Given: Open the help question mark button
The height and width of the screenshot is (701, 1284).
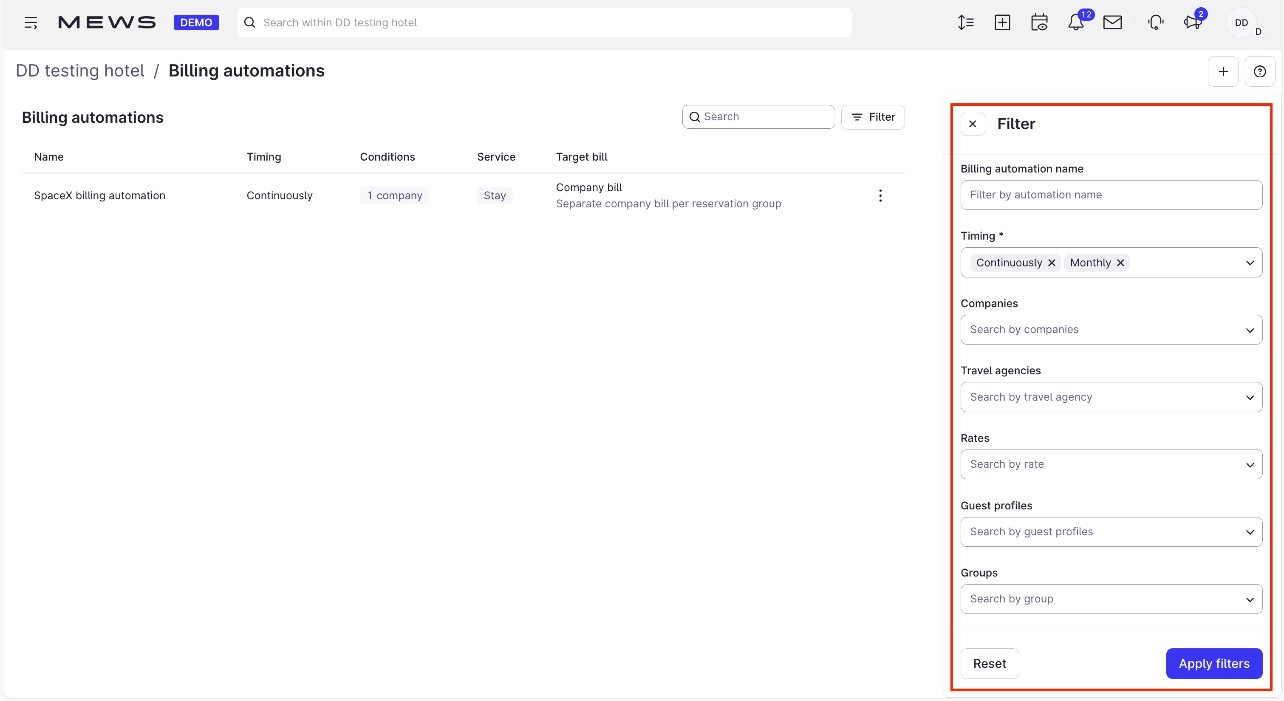Looking at the screenshot, I should point(1260,72).
